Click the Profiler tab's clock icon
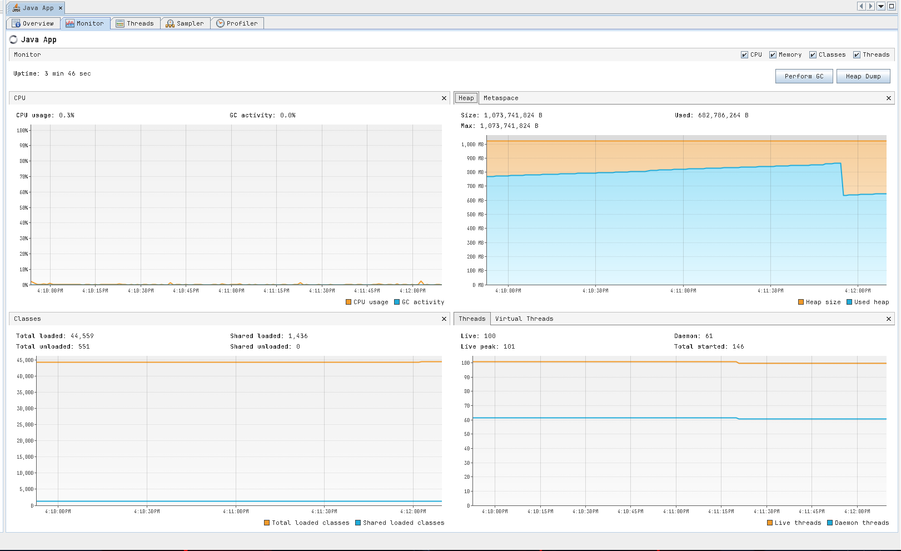The width and height of the screenshot is (901, 551). click(x=219, y=23)
